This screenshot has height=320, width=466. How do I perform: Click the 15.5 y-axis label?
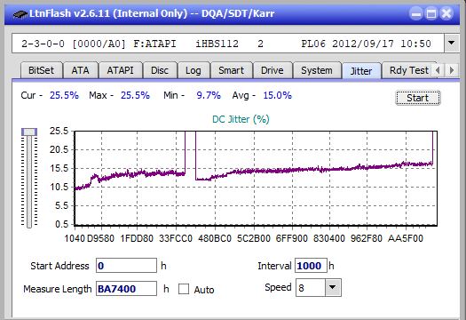coord(59,168)
